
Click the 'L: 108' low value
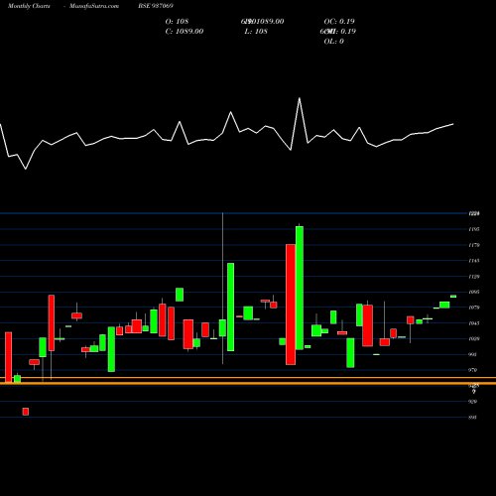tap(256, 32)
